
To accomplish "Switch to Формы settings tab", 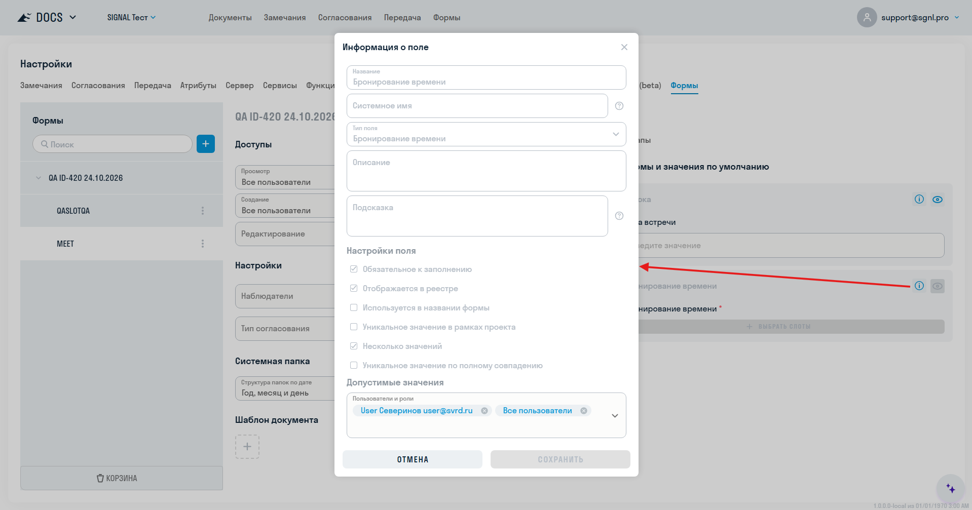I will [x=684, y=86].
